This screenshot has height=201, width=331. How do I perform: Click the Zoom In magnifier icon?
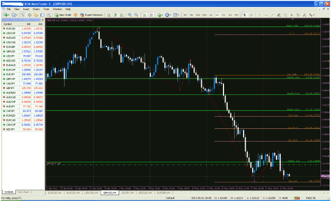tap(130, 15)
